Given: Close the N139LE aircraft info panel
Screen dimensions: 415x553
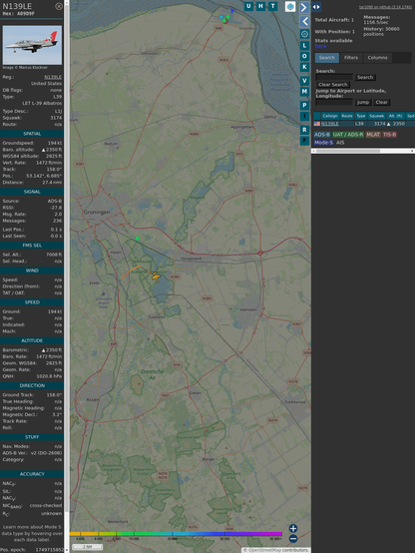Looking at the screenshot, I should 59,6.
